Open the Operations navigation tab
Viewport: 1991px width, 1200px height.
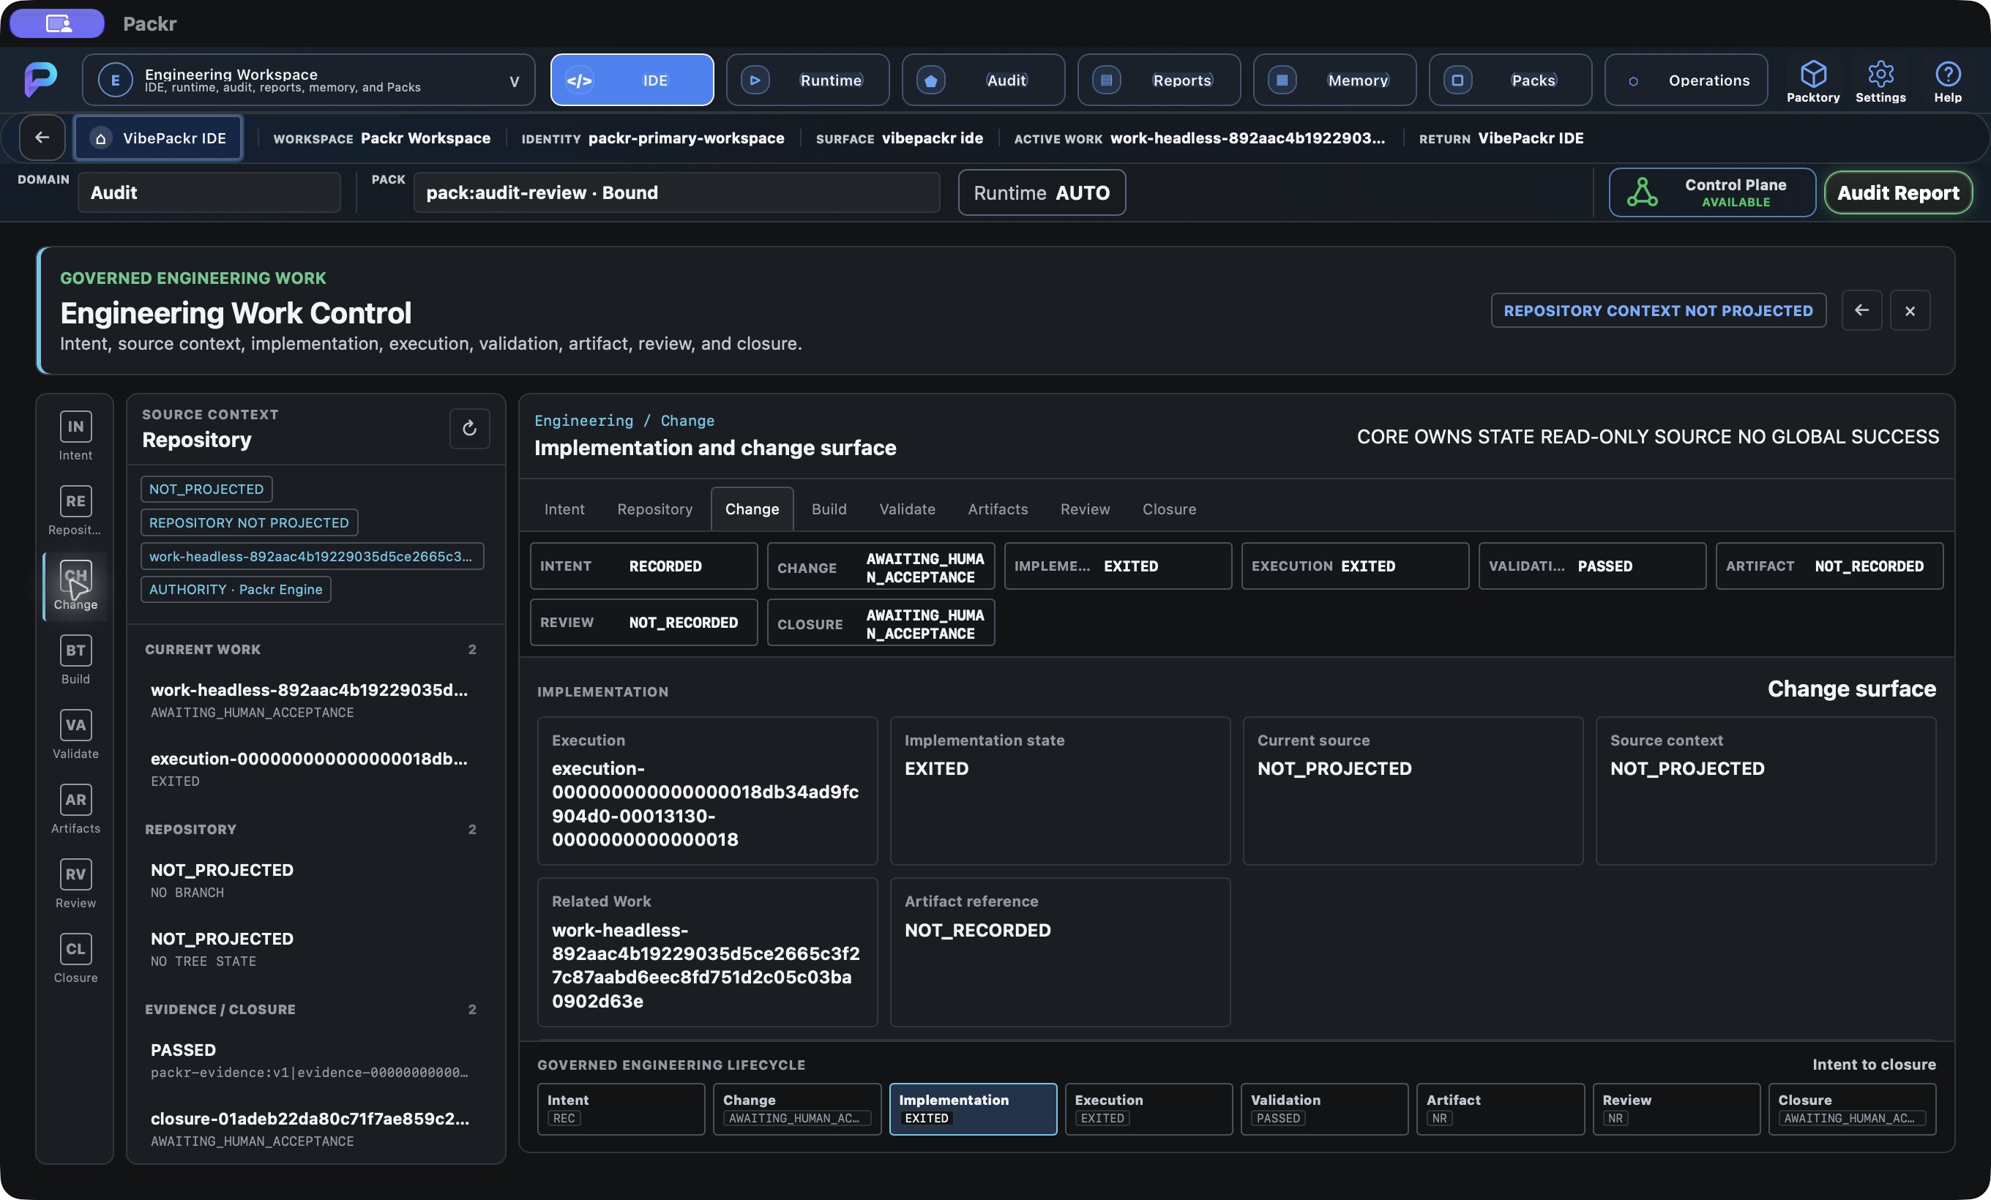[x=1686, y=80]
